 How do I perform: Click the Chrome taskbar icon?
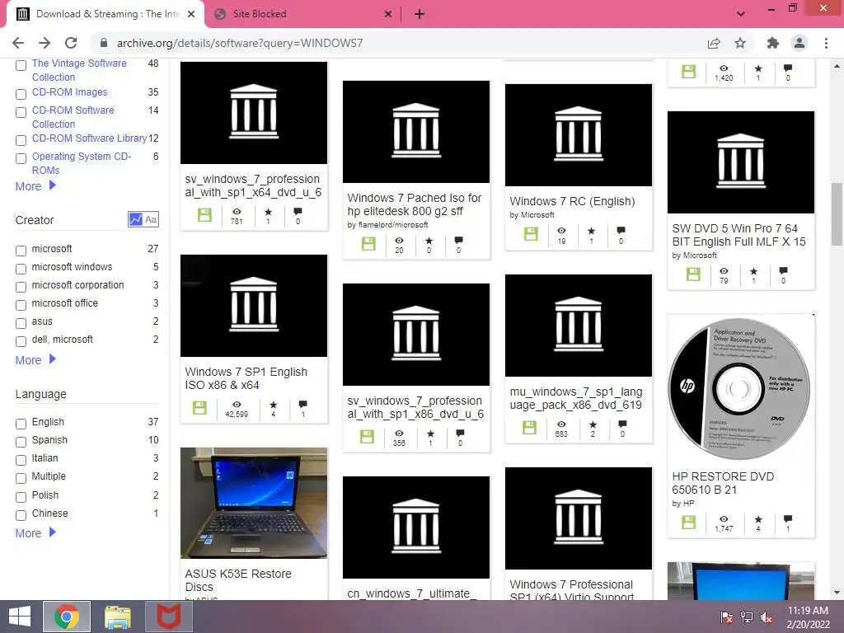point(67,617)
